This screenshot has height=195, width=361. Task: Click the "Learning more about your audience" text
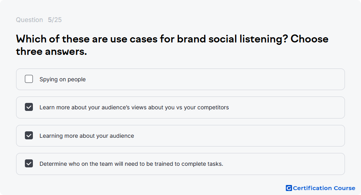[x=87, y=136]
